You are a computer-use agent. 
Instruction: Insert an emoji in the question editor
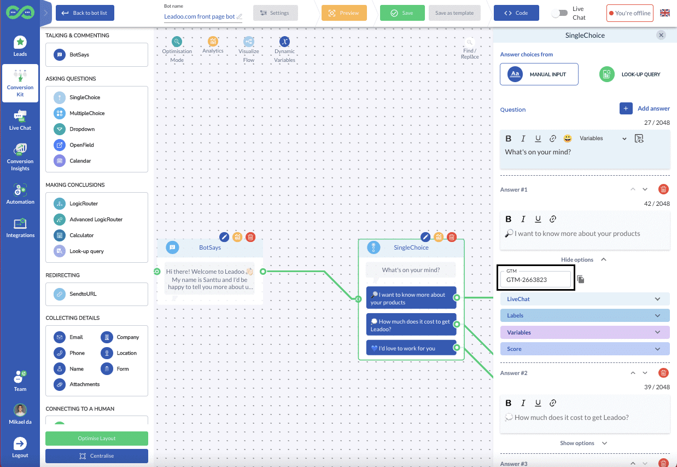567,139
